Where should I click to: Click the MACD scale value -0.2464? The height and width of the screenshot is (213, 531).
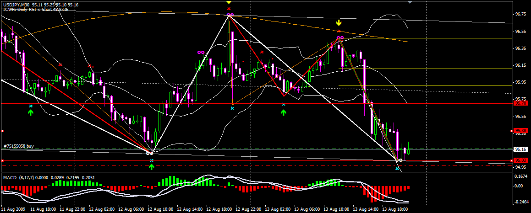click(521, 202)
